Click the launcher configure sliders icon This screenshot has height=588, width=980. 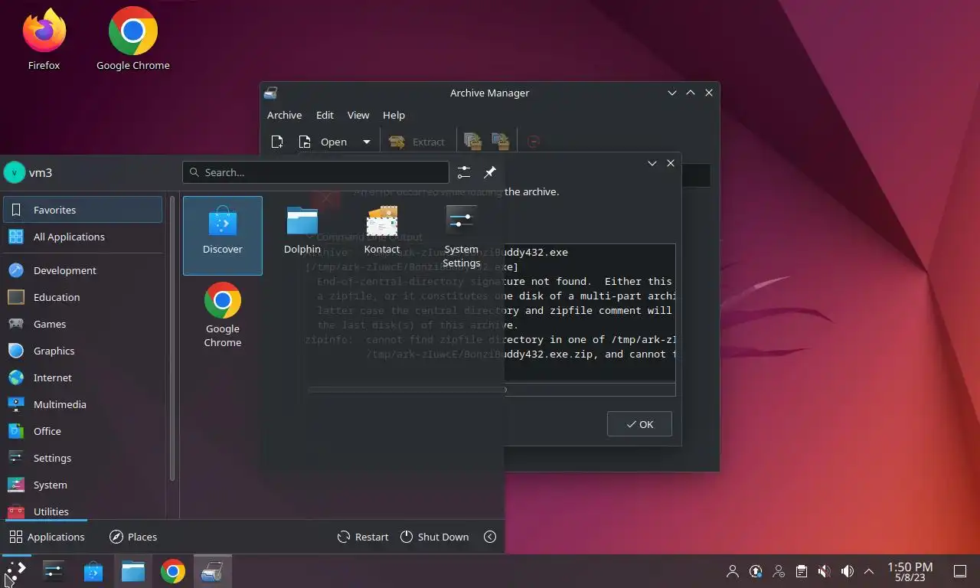[464, 172]
